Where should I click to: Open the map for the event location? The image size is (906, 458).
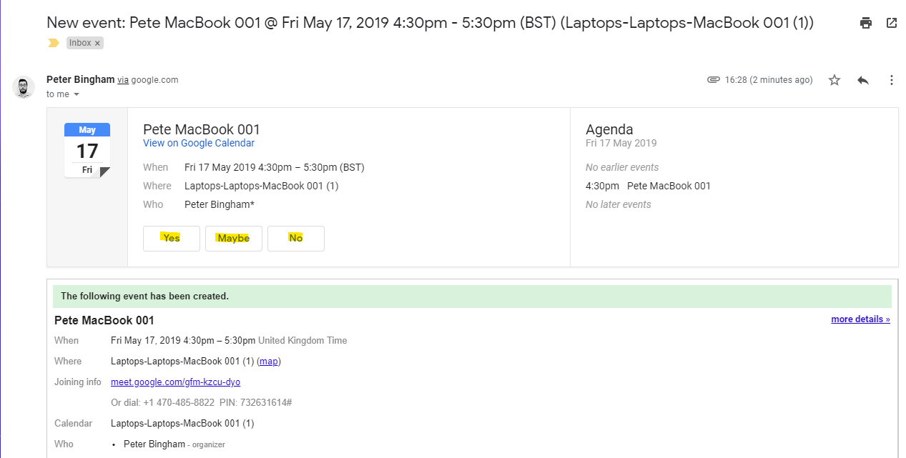click(268, 361)
